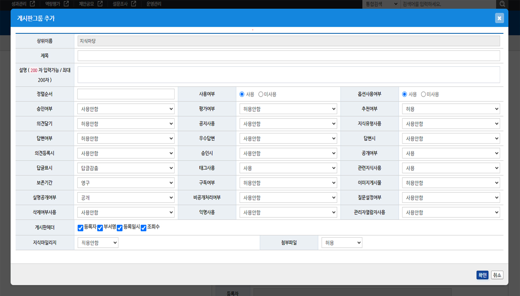This screenshot has height=296, width=520.
Task: Open the 승인여부 dropdown
Action: (x=126, y=109)
